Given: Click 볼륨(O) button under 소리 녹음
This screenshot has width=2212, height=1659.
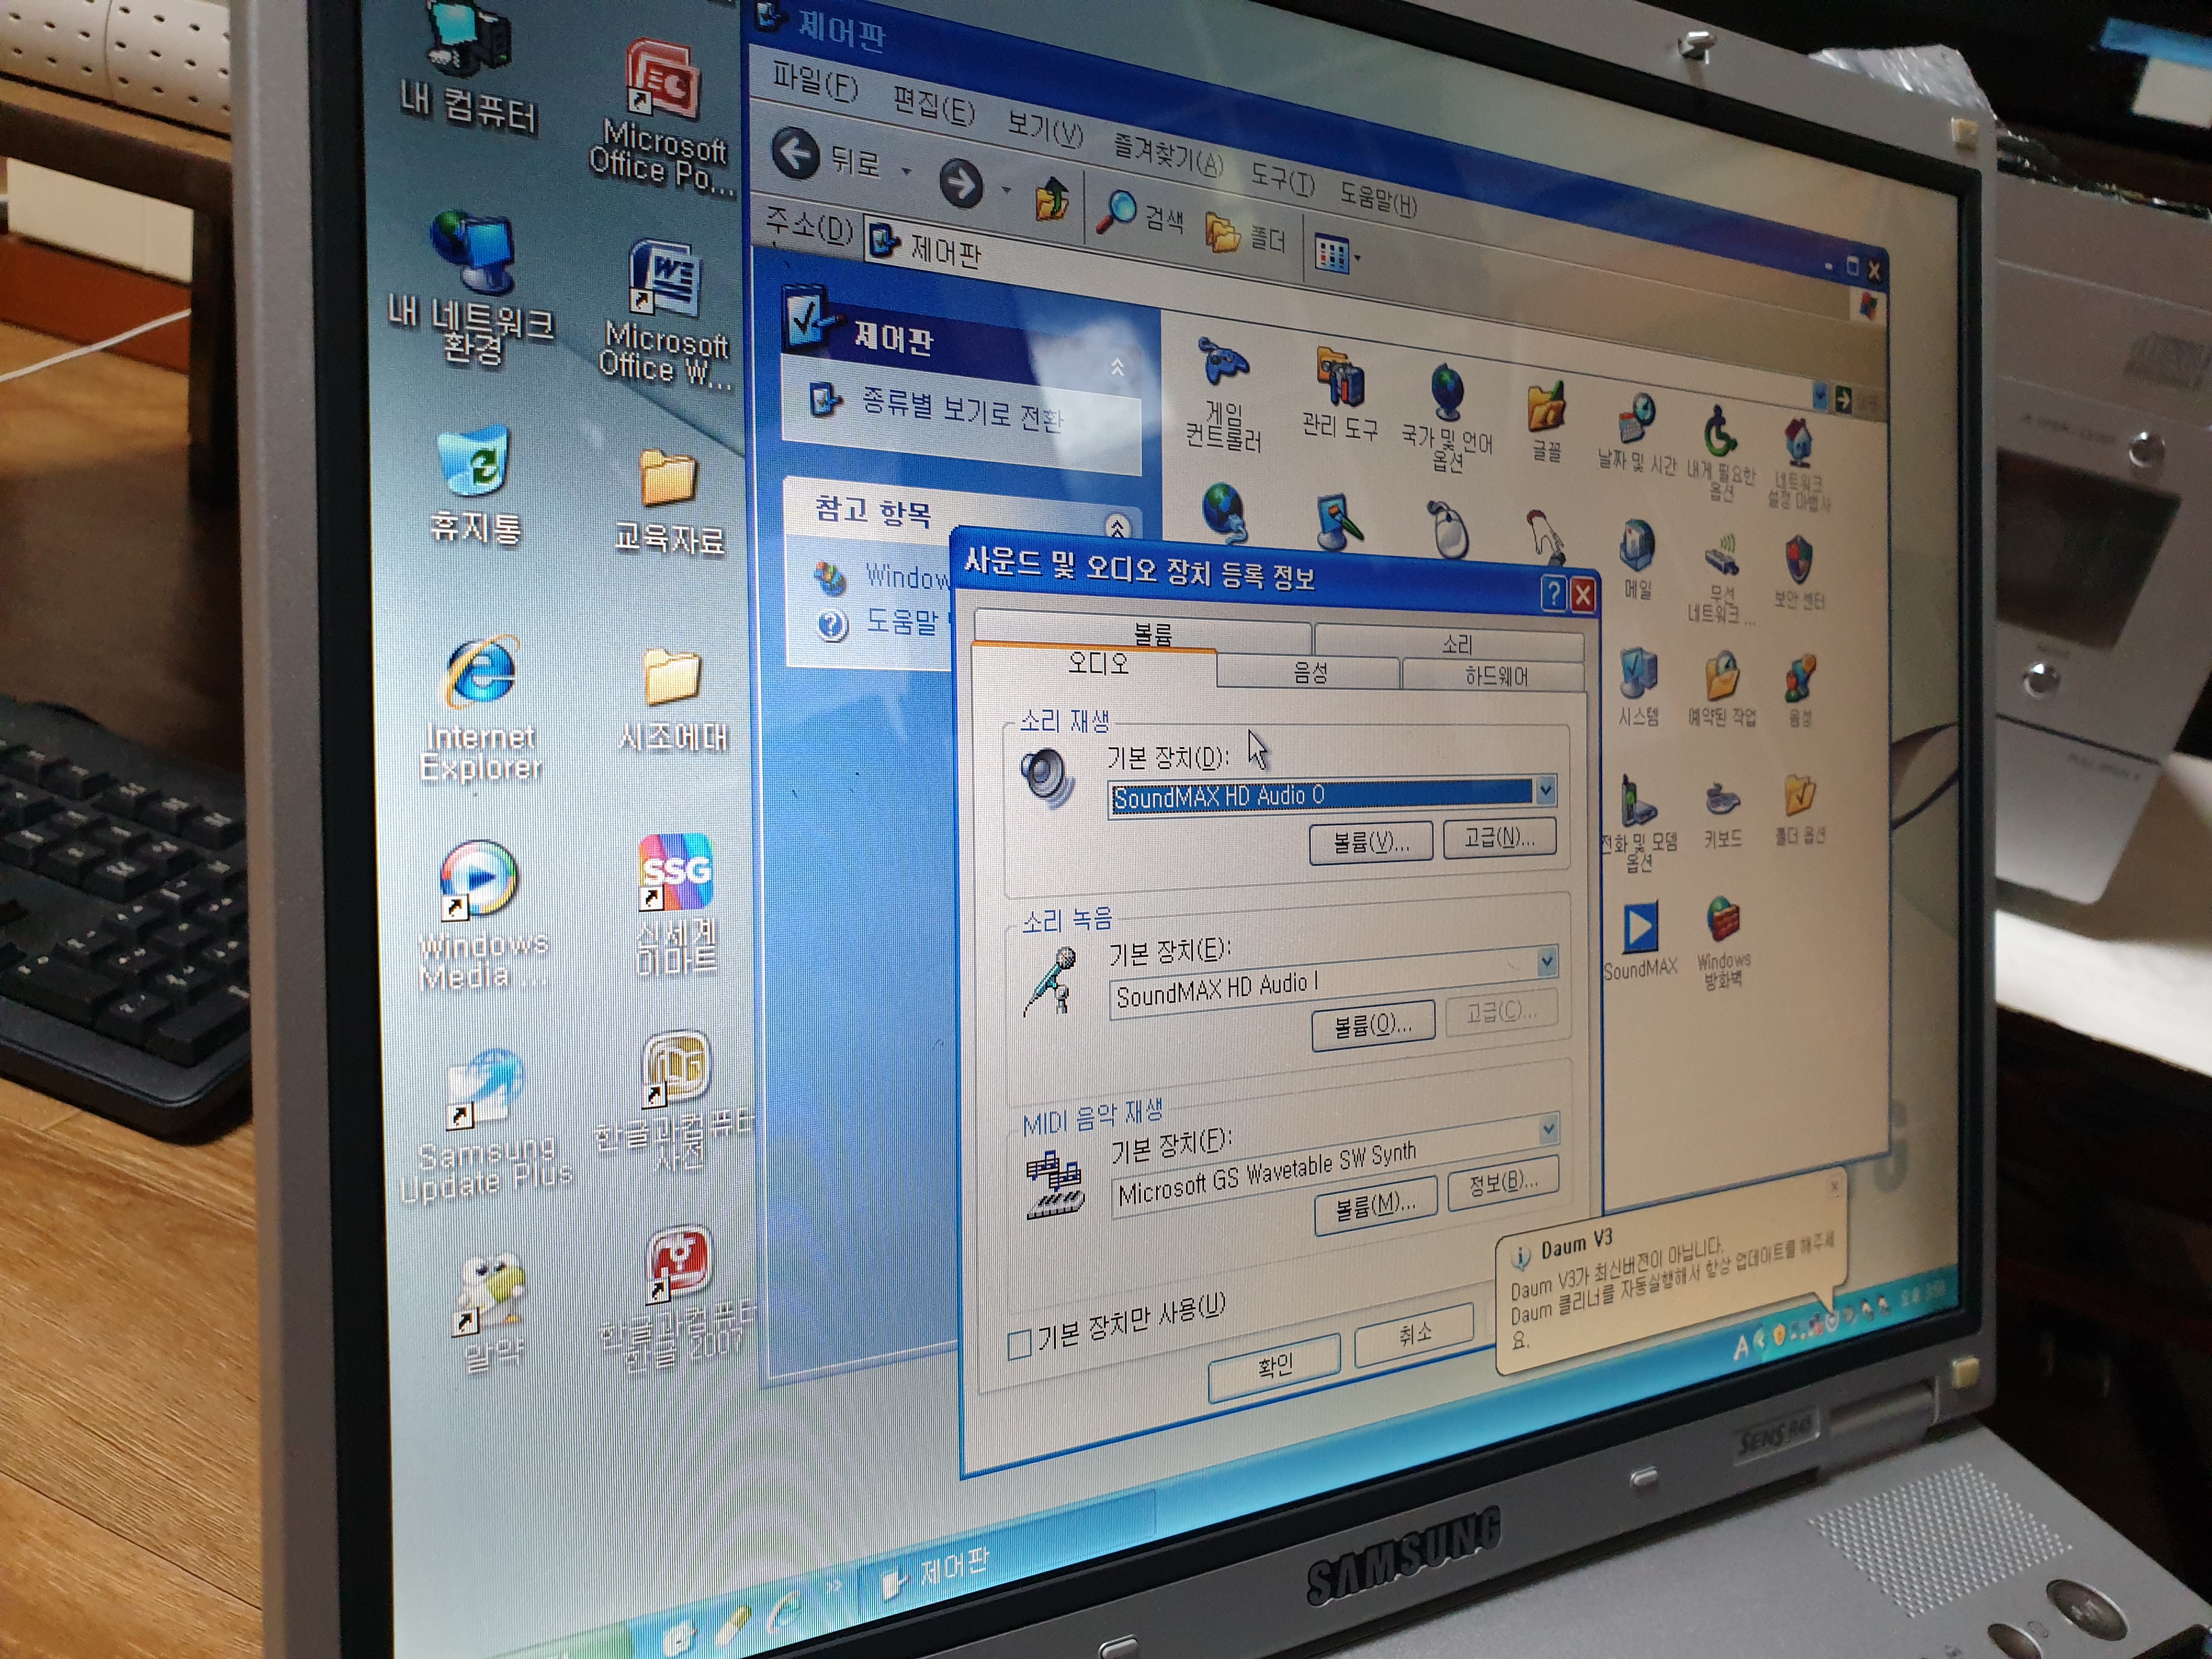Looking at the screenshot, I should coord(1373,1025).
